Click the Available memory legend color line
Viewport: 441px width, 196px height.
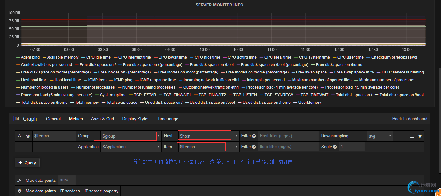click(45, 57)
